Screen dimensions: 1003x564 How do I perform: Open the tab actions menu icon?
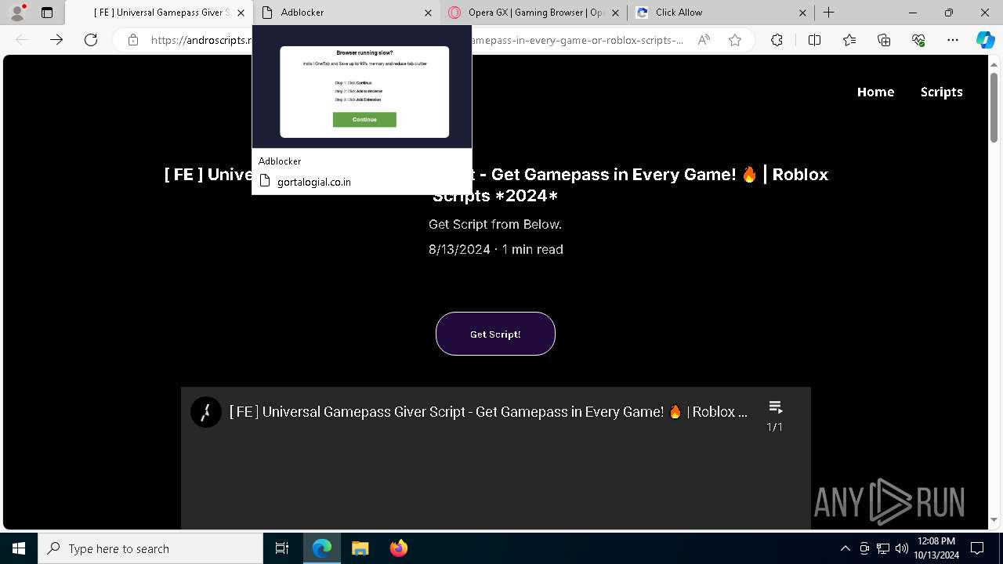(x=47, y=13)
